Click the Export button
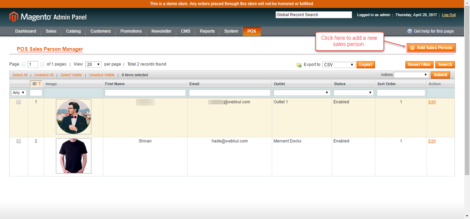The width and height of the screenshot is (470, 219). point(366,65)
